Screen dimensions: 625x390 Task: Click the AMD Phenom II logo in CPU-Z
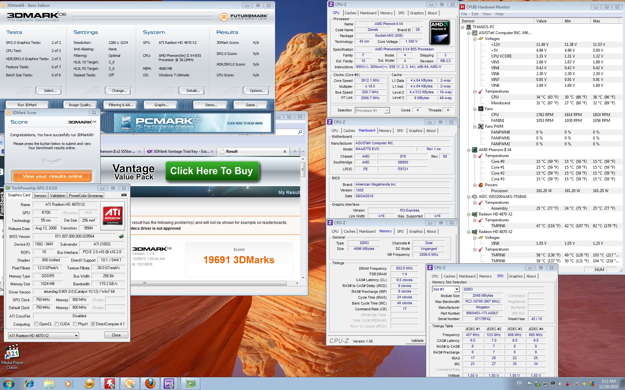pyautogui.click(x=439, y=32)
